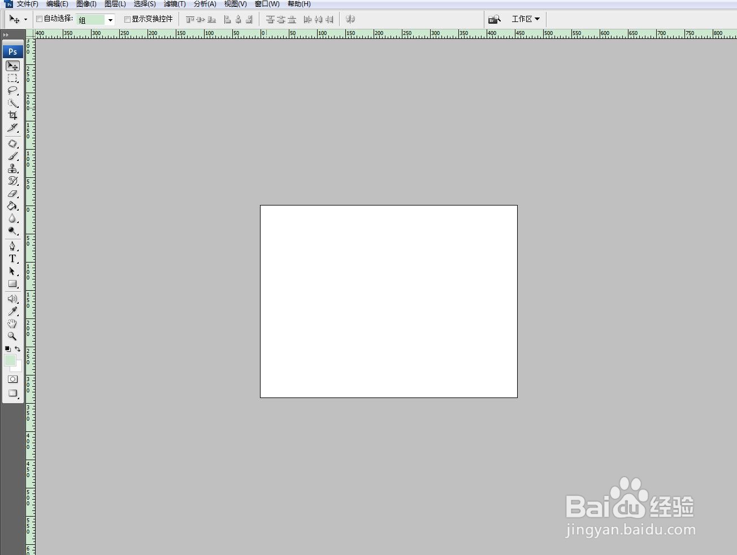
Task: Select the Blur tool
Action: 12,218
